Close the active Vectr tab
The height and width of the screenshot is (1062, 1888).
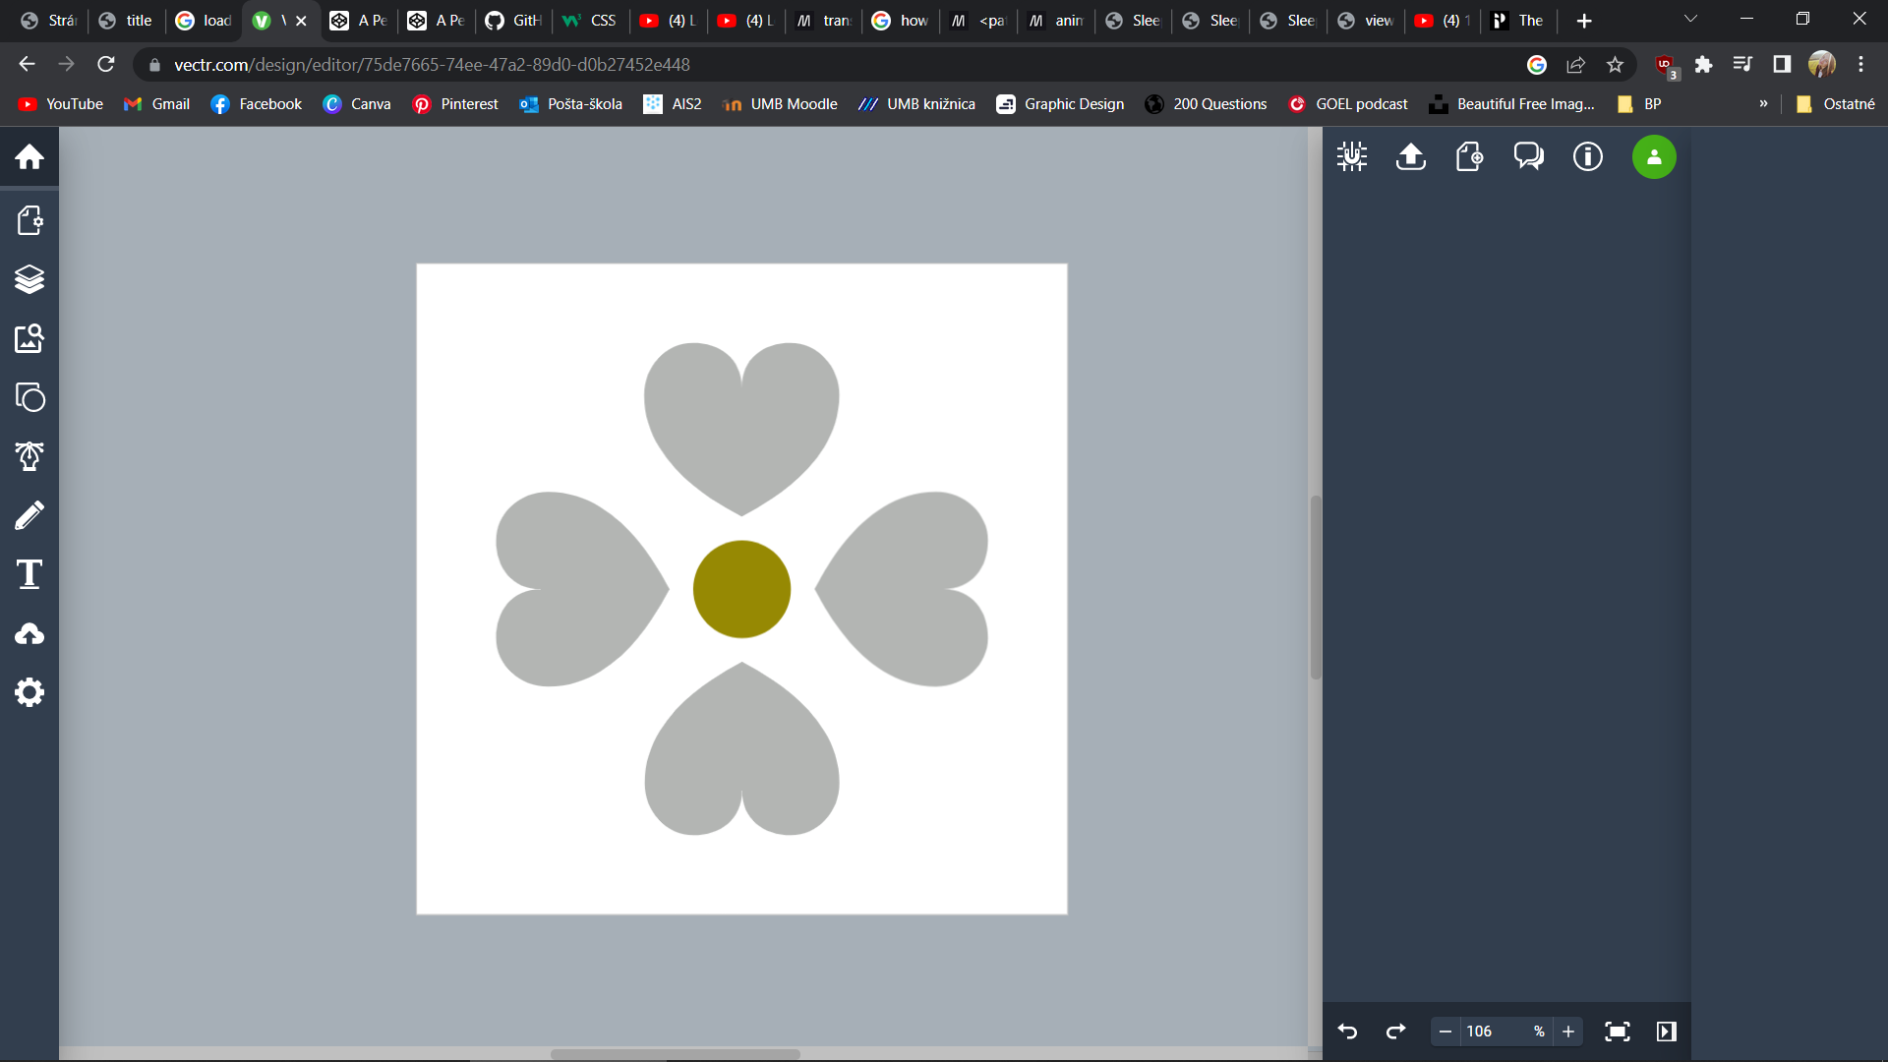pos(301,21)
